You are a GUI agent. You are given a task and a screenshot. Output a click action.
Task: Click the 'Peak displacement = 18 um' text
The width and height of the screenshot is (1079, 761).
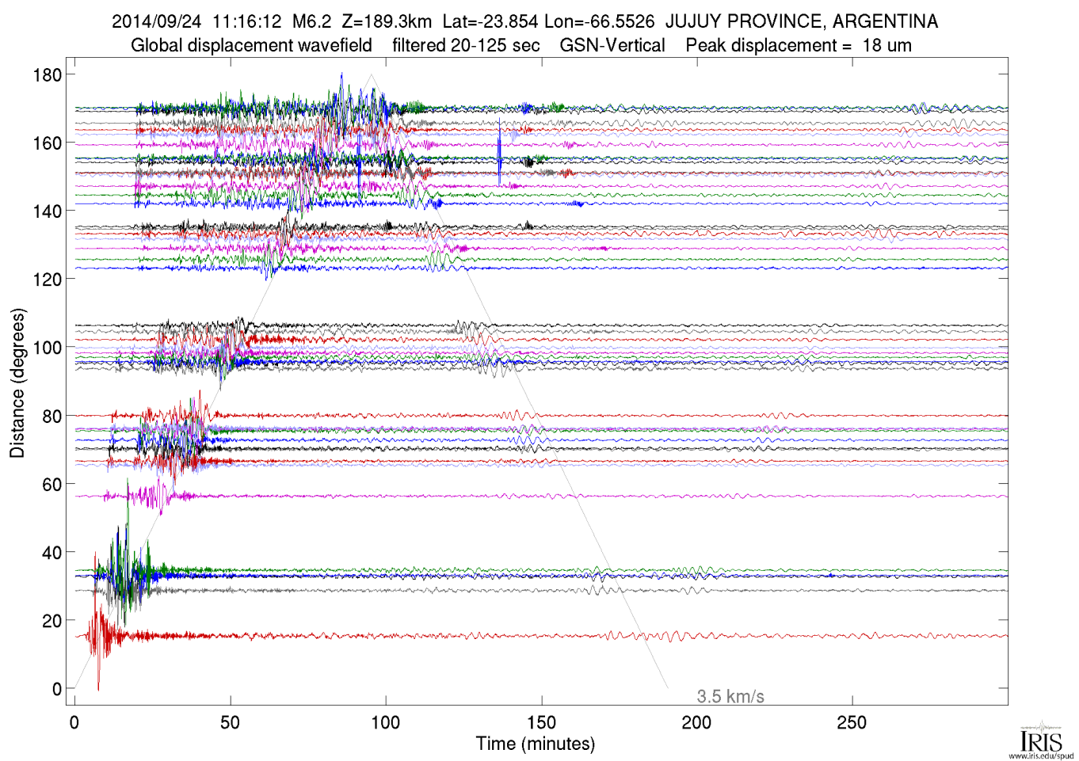click(x=798, y=45)
